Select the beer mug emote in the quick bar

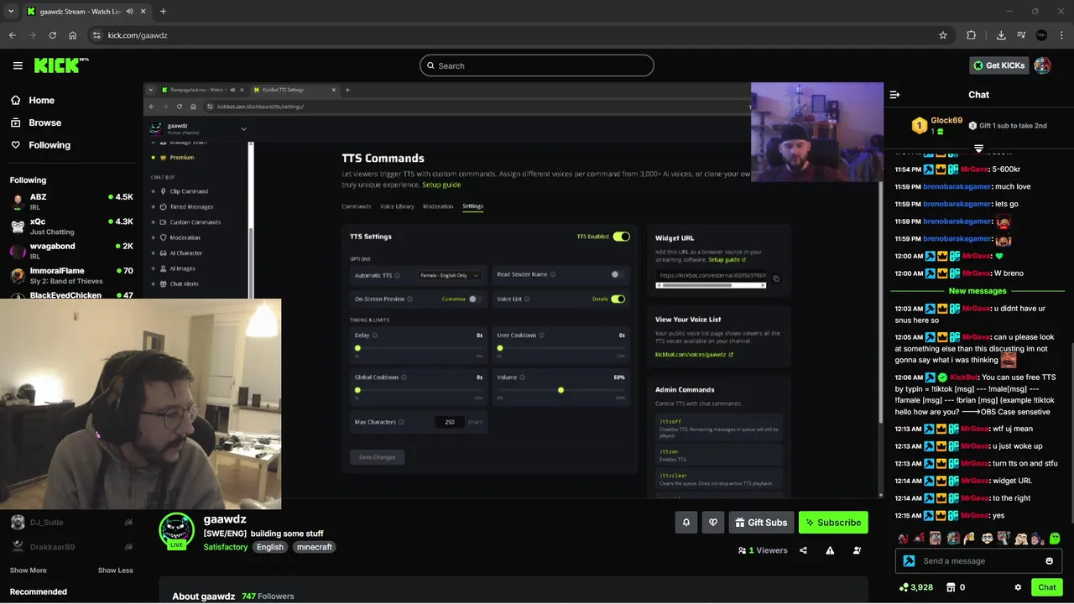pos(969,539)
